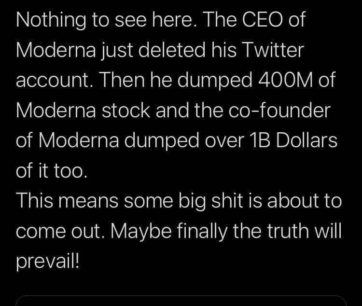Click the word "stock" in the post
Image resolution: width=362 pixels, height=306 pixels.
[126, 110]
